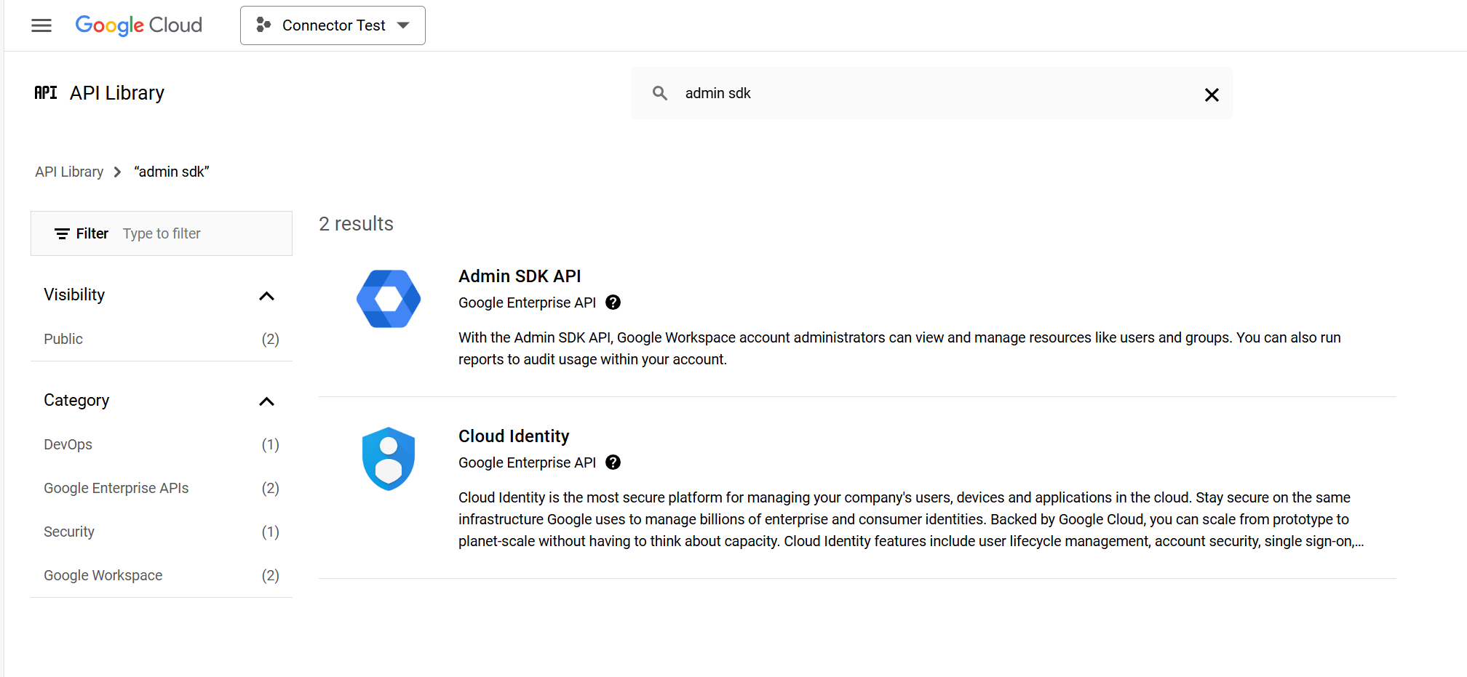Click the breadcrumb chevron separator

tap(117, 172)
